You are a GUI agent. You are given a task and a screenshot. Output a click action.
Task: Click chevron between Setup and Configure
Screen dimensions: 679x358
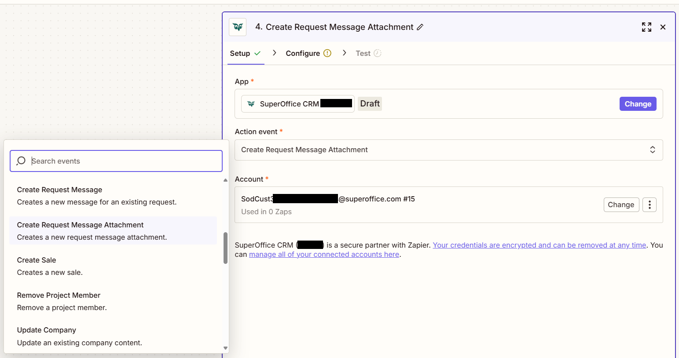click(274, 53)
